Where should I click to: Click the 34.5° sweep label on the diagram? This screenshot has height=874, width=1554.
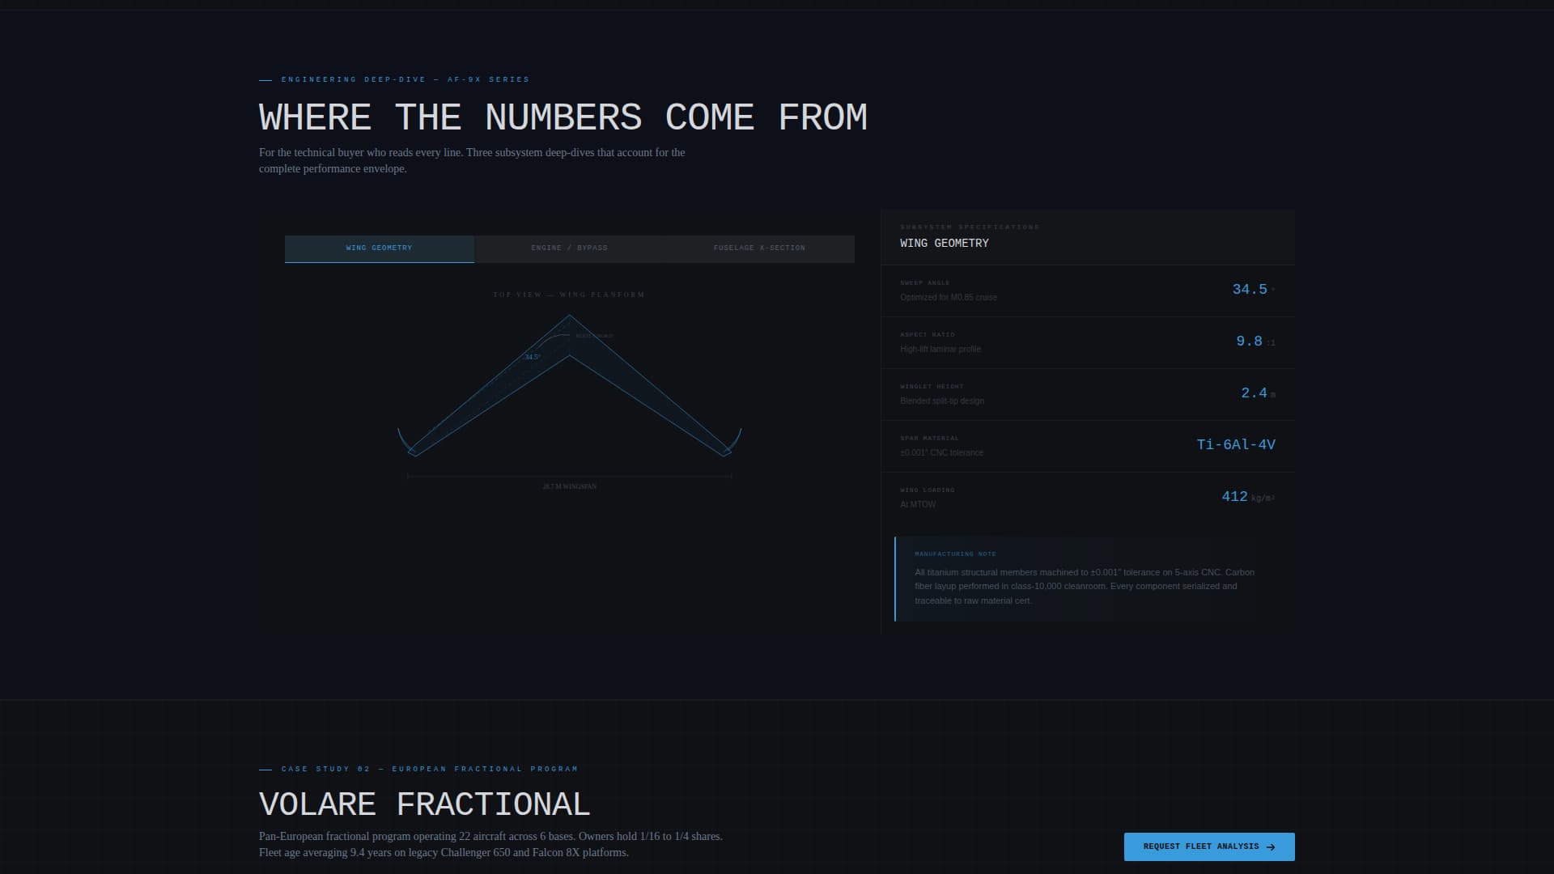[532, 357]
